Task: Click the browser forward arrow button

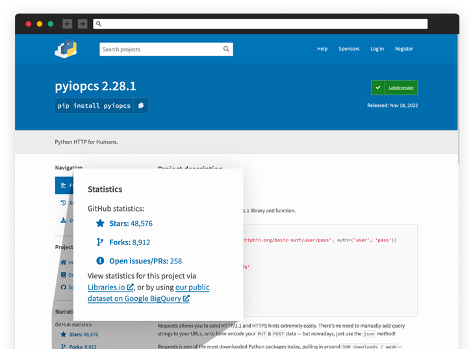Action: [x=83, y=24]
